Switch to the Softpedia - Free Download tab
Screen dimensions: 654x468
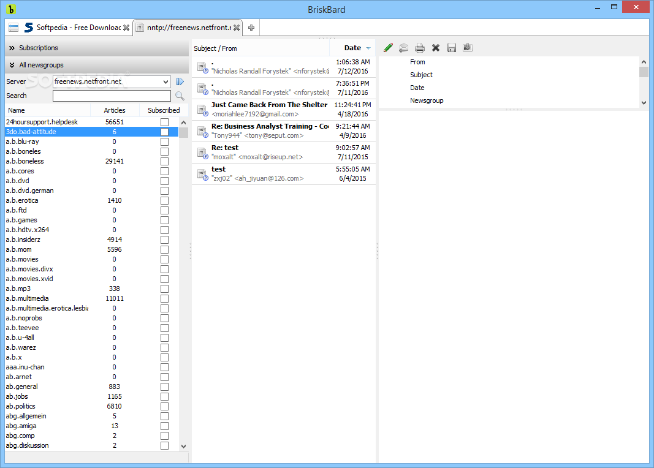pyautogui.click(x=78, y=28)
